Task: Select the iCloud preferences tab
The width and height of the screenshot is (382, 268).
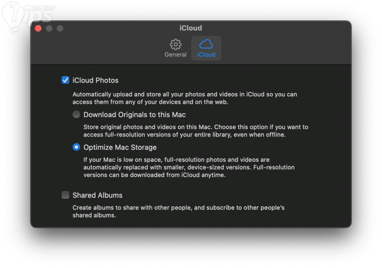Action: click(206, 48)
